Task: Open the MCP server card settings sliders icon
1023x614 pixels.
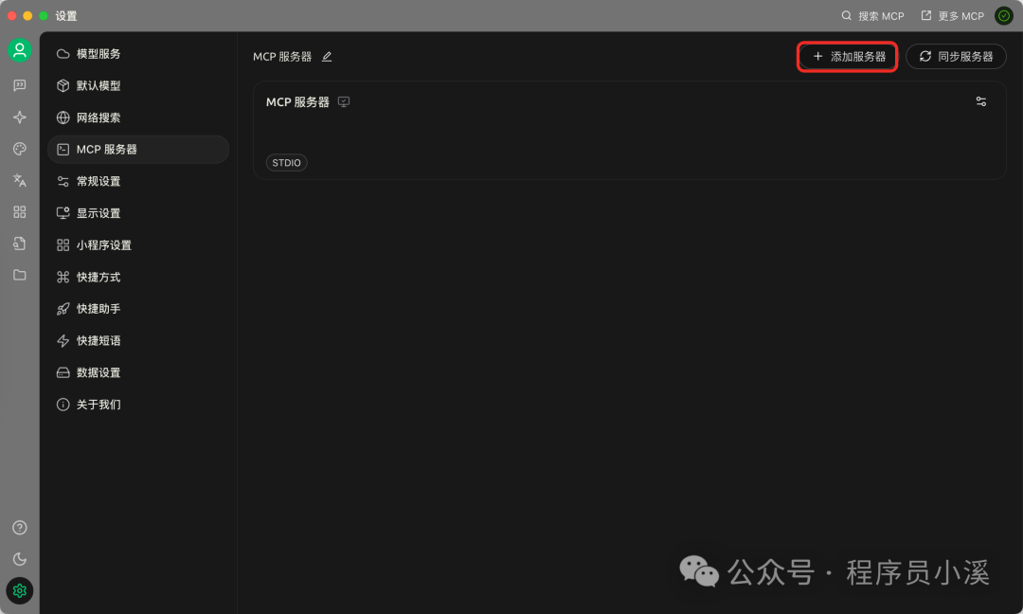Action: coord(980,101)
